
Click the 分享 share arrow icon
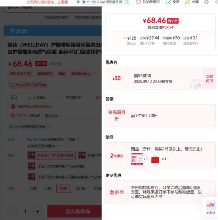coord(187,2)
